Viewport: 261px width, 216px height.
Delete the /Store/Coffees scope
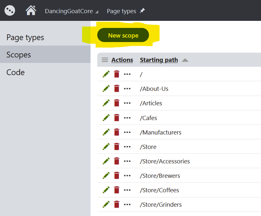point(117,190)
